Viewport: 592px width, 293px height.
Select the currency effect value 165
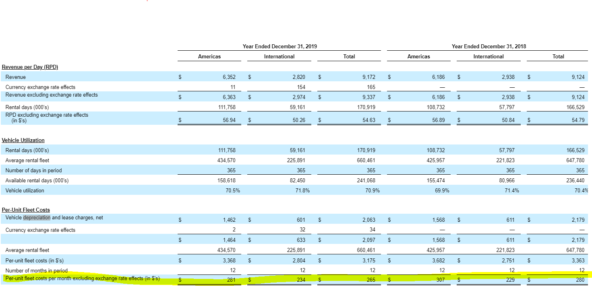371,87
